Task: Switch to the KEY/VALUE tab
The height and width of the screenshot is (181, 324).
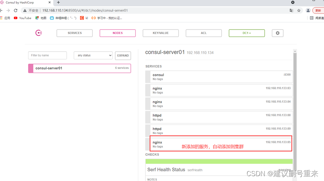Action: click(161, 33)
